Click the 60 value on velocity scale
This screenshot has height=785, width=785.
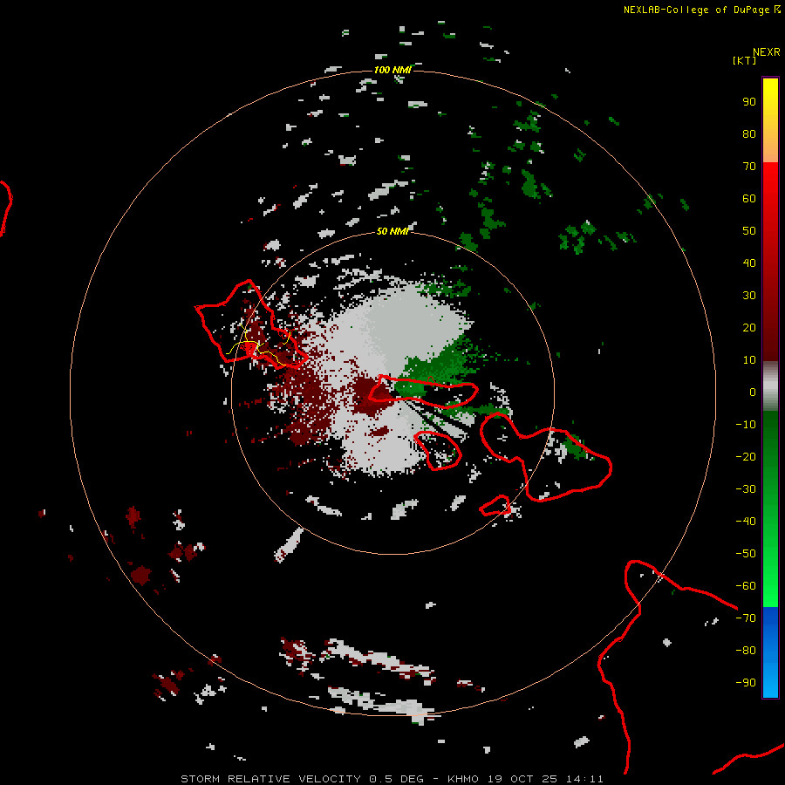click(x=749, y=198)
